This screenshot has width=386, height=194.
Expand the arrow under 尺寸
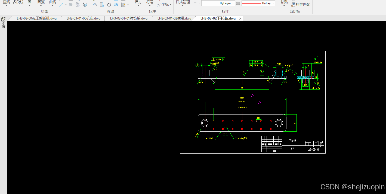[x=138, y=6]
